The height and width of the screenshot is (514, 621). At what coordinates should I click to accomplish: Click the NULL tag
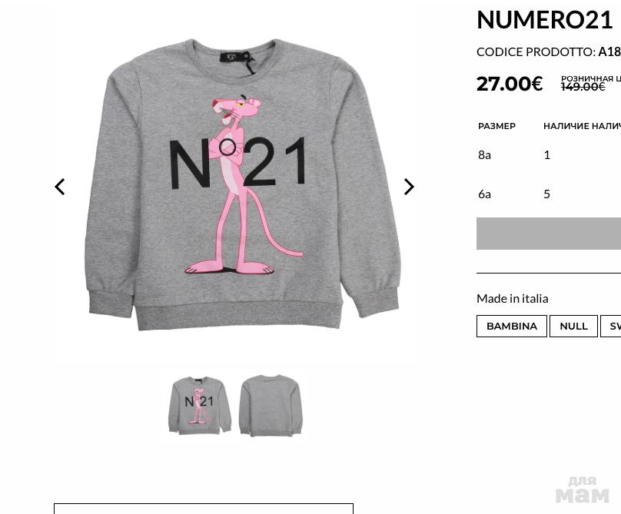(573, 327)
